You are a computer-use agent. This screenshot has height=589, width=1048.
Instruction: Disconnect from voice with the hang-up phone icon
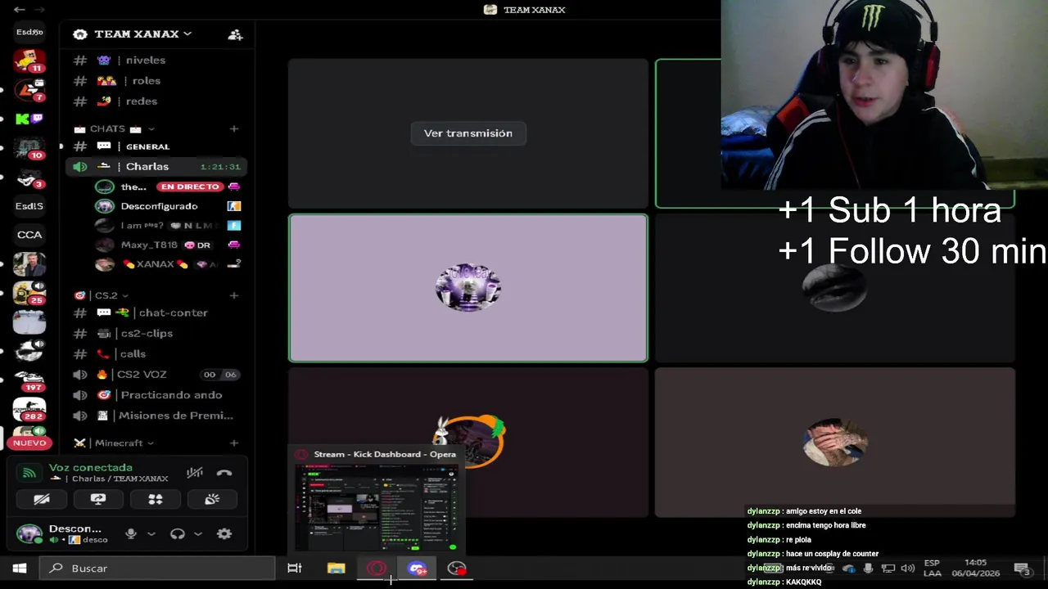[224, 473]
